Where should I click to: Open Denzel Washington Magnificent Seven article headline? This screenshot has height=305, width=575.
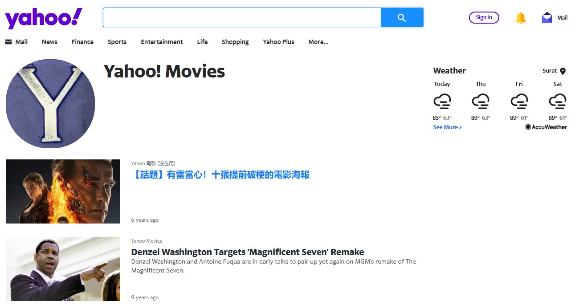click(247, 252)
